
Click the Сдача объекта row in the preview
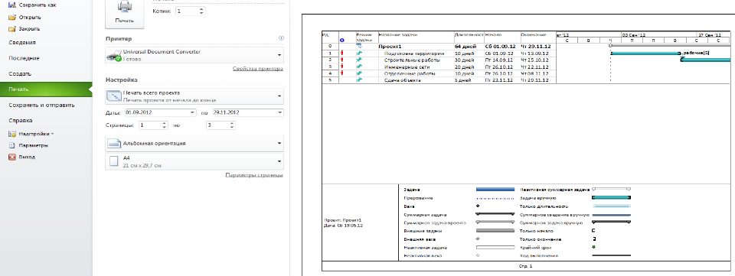[439, 80]
